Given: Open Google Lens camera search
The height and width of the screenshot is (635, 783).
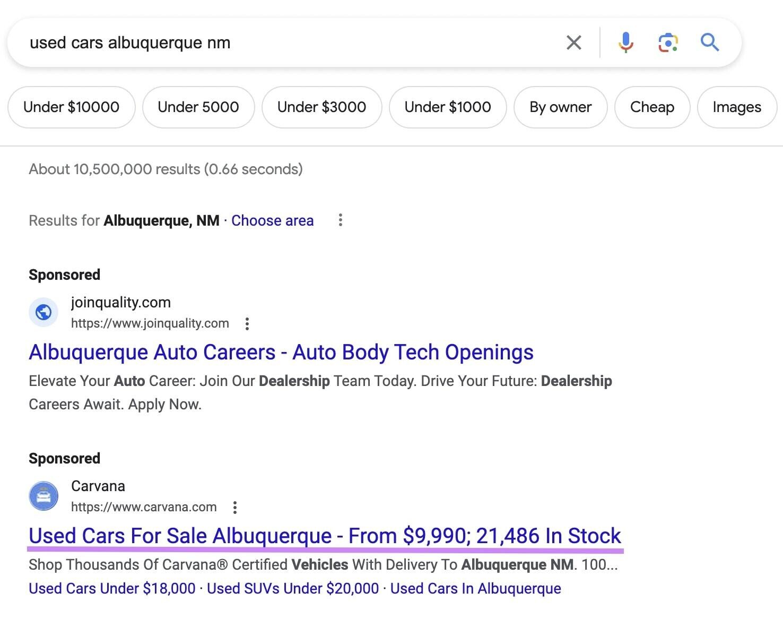Looking at the screenshot, I should pos(667,42).
